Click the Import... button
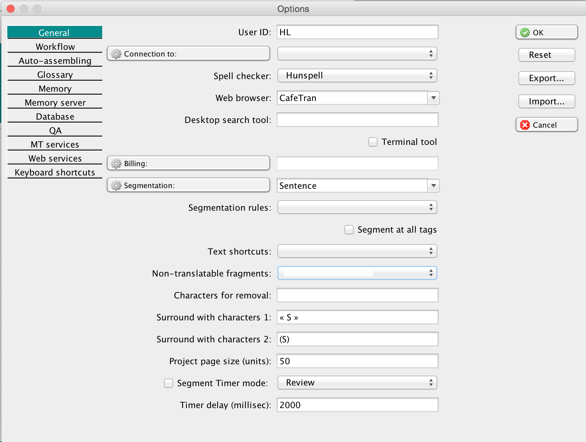Viewport: 586px width, 442px height. [x=546, y=101]
